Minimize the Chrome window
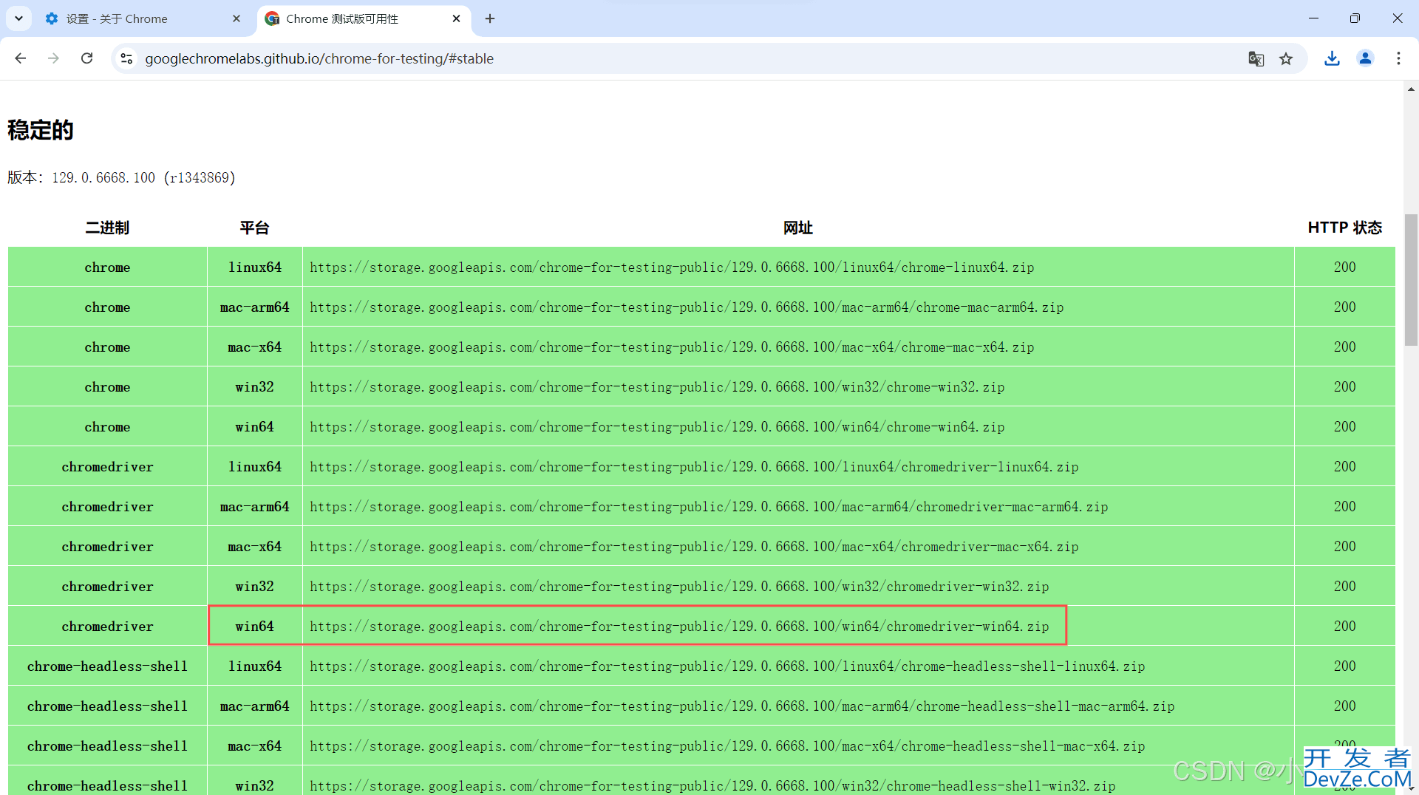Viewport: 1419px width, 795px height. 1313,18
